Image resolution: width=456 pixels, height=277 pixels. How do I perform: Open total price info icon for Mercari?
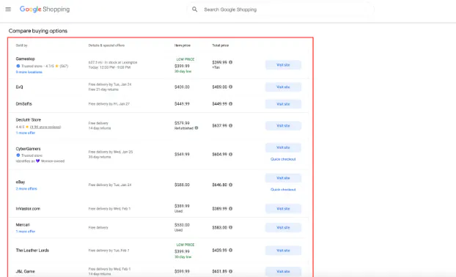coord(231,228)
